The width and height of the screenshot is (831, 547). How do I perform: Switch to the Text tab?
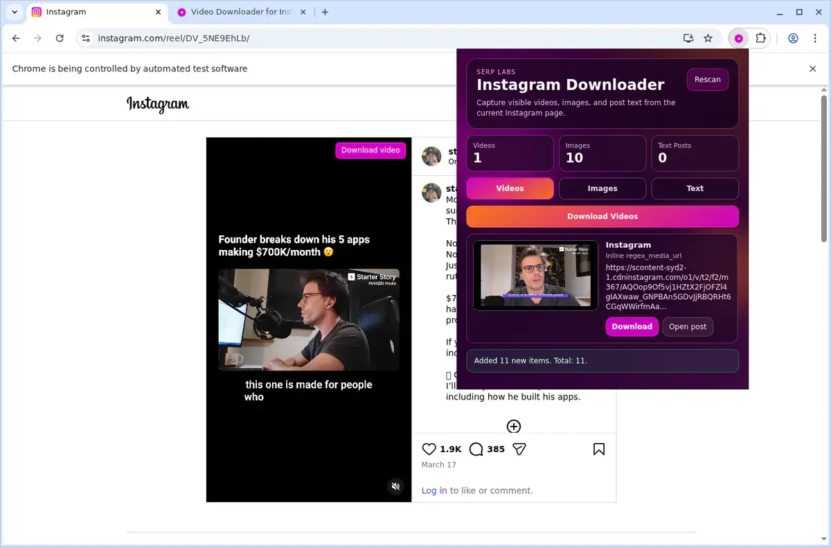[695, 188]
